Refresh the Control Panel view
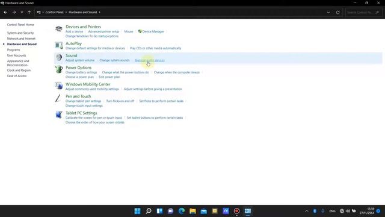This screenshot has width=385, height=217. tap(338, 12)
